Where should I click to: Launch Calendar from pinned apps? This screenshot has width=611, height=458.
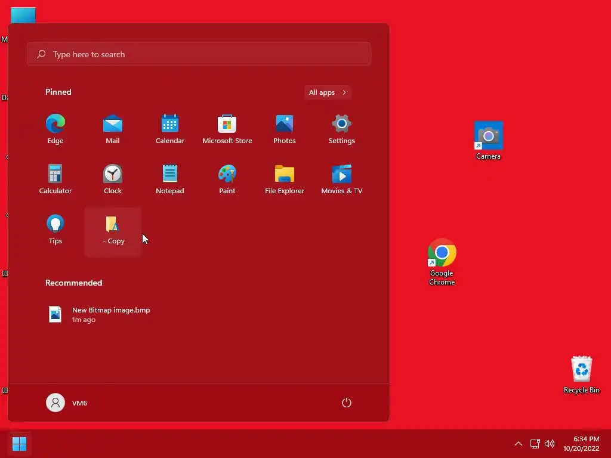coord(170,131)
